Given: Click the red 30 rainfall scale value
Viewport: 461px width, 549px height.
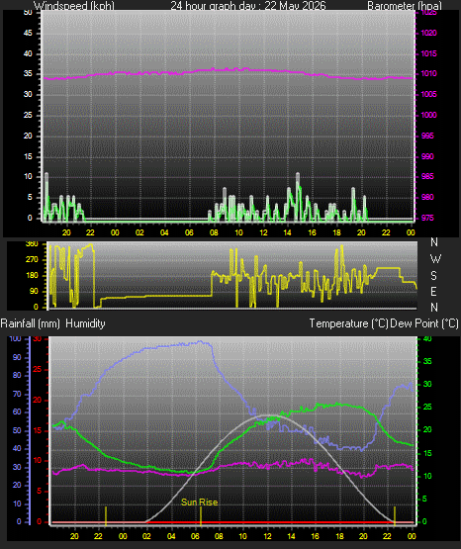Looking at the screenshot, I should (x=38, y=338).
